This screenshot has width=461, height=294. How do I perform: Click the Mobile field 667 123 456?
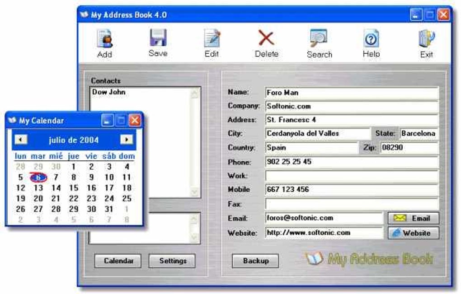(352, 189)
